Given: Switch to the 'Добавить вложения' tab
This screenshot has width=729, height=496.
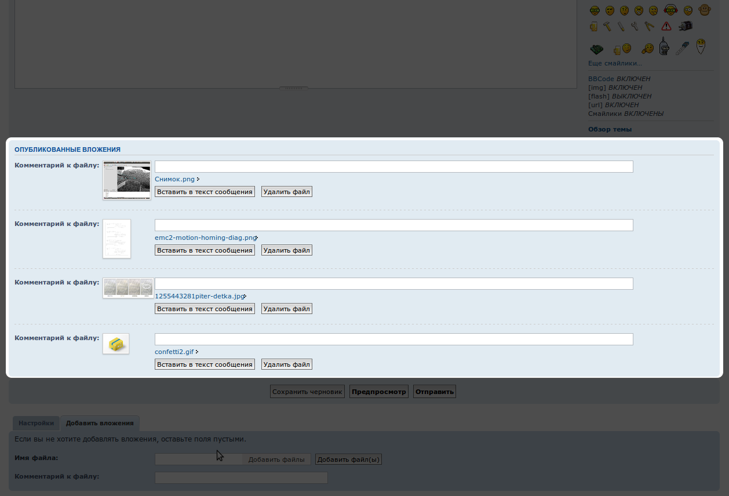Looking at the screenshot, I should tap(100, 423).
